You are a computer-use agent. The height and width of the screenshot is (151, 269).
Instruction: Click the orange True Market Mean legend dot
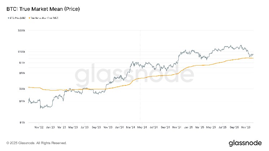click(29, 18)
